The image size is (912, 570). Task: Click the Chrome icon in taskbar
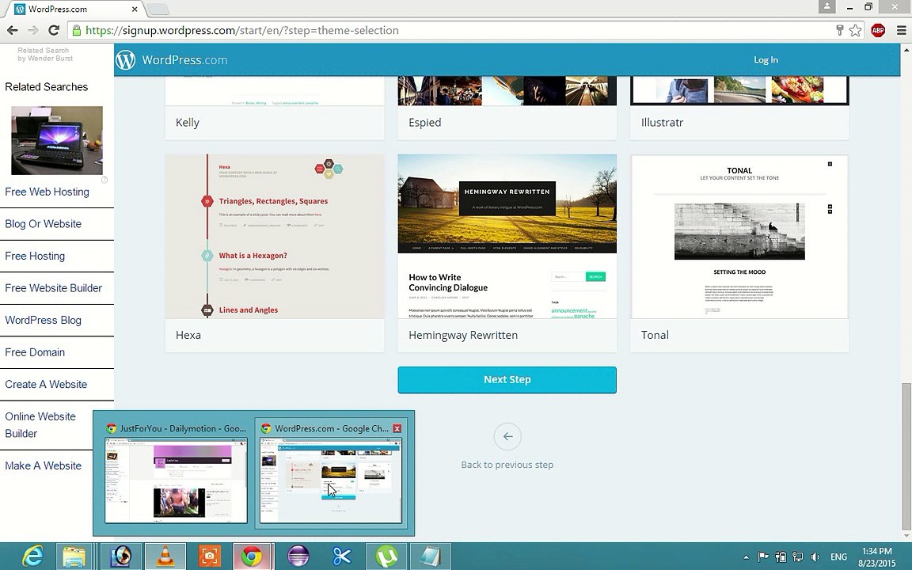253,556
